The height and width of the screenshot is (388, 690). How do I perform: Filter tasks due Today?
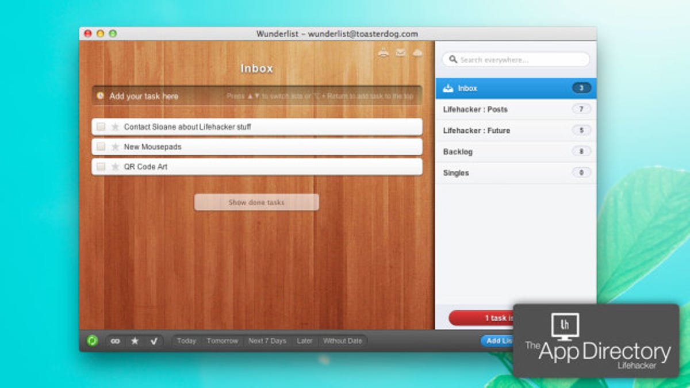pyautogui.click(x=186, y=341)
